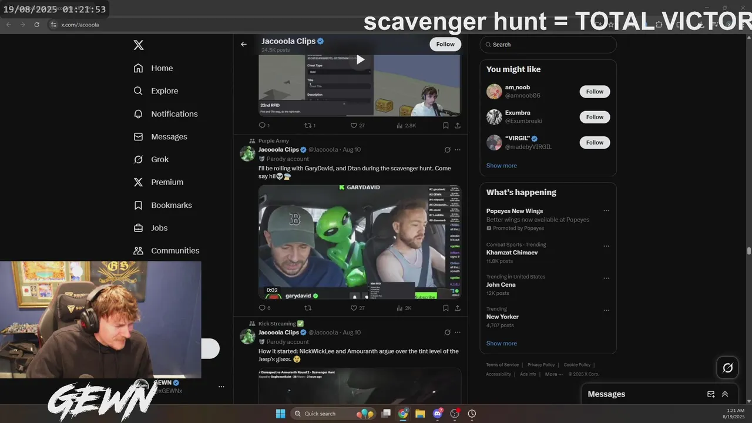The image size is (752, 423).
Task: Open options for the John Cena trend
Action: (x=606, y=278)
